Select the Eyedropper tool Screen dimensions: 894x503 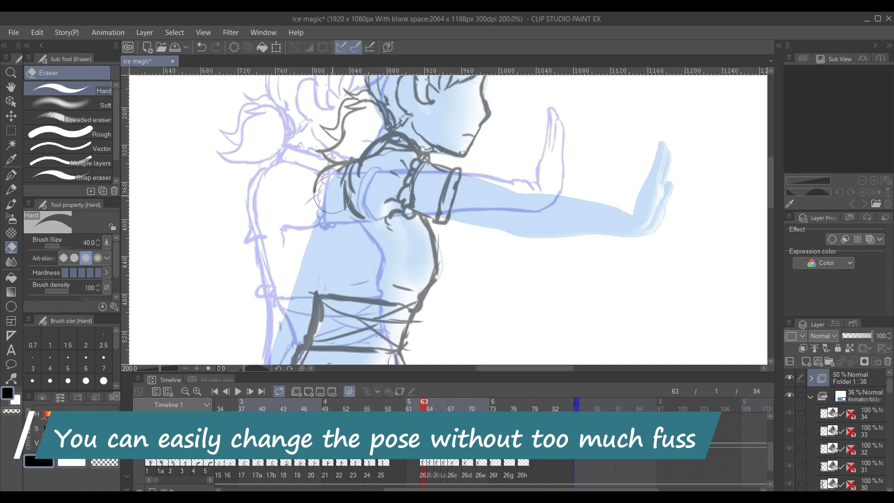[11, 160]
